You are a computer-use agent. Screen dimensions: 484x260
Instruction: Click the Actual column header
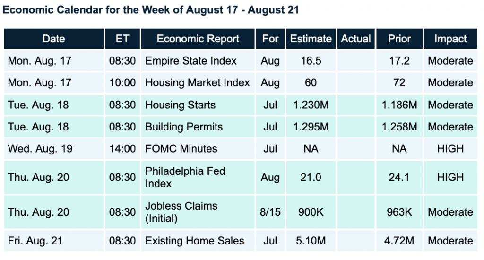tap(356, 39)
